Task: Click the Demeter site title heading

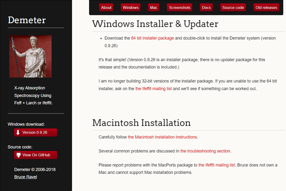Action: click(x=27, y=20)
